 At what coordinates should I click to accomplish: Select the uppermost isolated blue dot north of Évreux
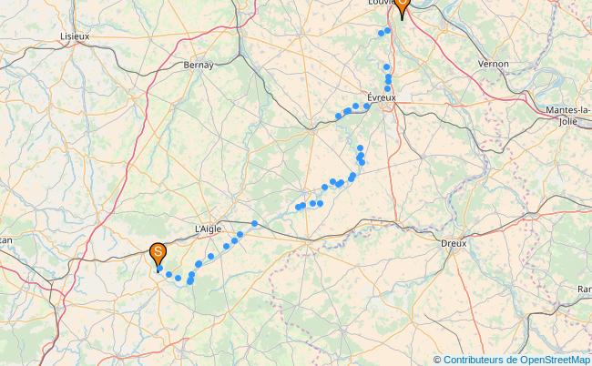pyautogui.click(x=386, y=67)
